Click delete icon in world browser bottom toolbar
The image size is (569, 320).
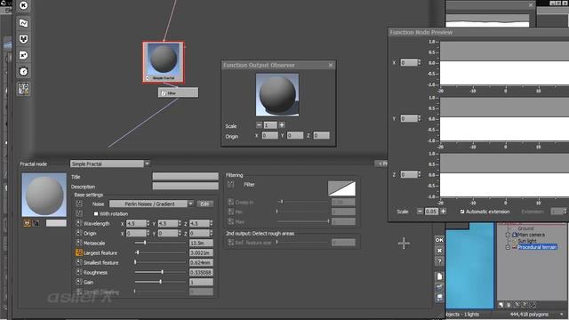click(x=509, y=305)
